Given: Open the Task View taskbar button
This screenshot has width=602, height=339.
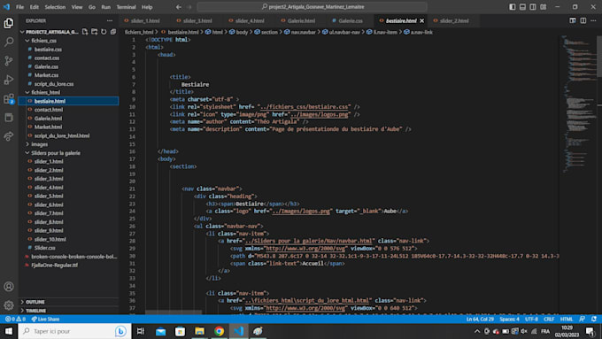Looking at the screenshot, I should coord(141,331).
